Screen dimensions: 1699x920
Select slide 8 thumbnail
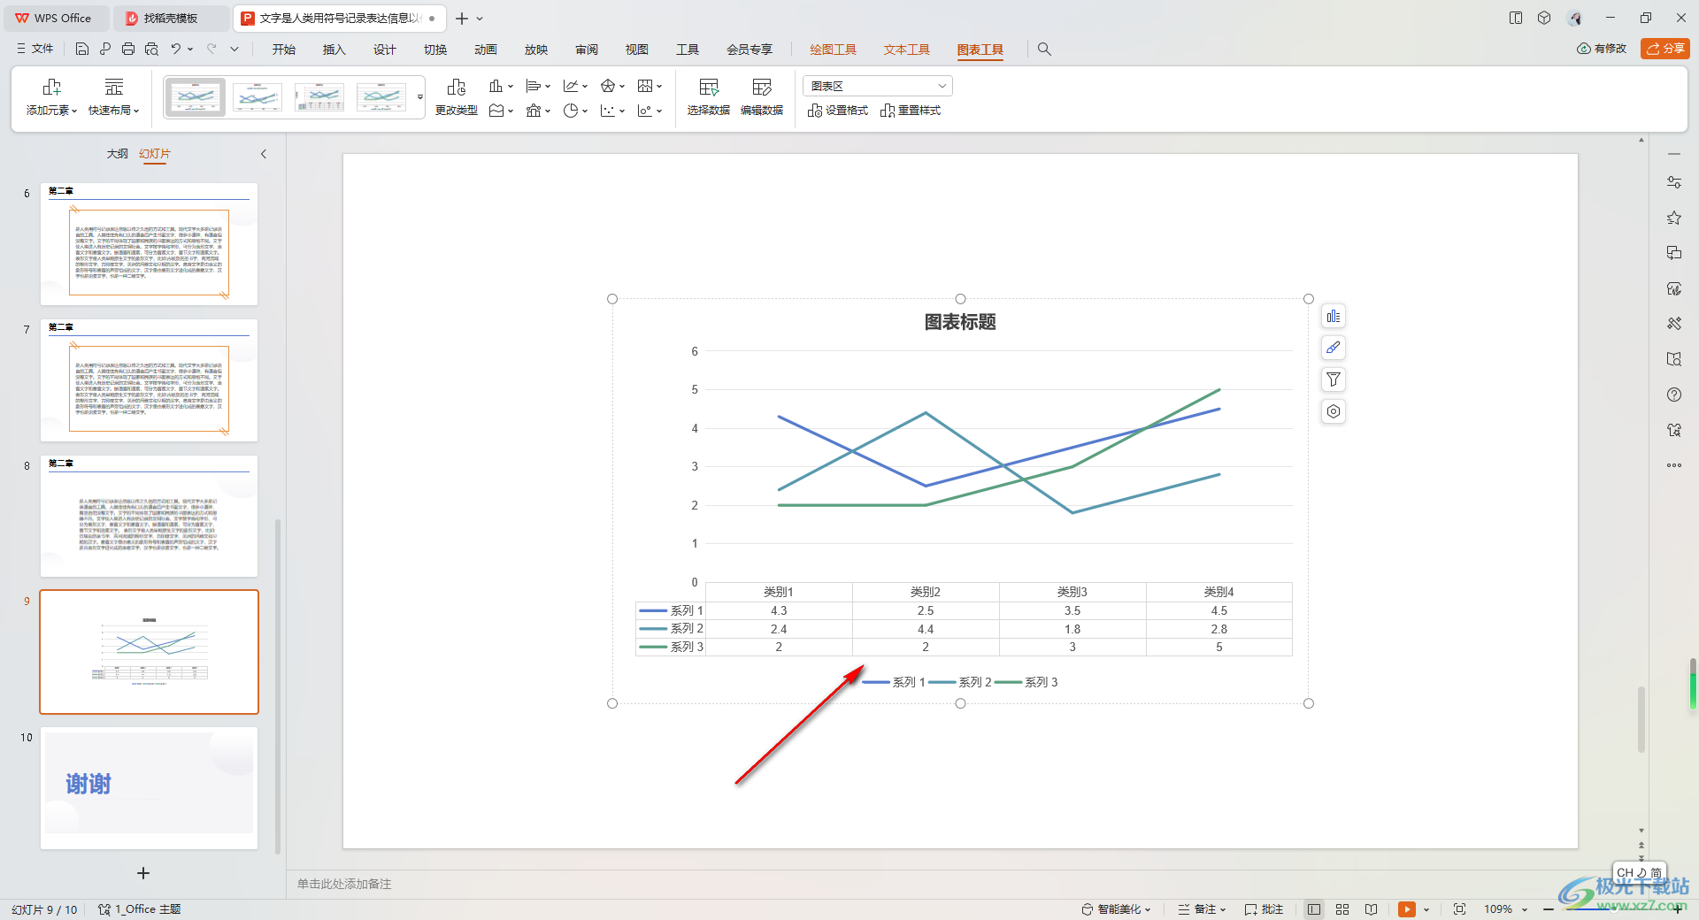click(149, 517)
